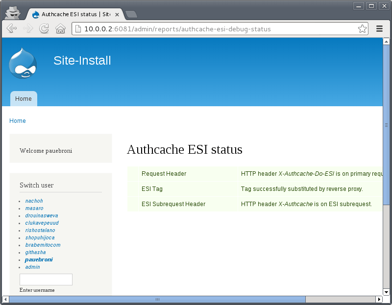The height and width of the screenshot is (305, 392).
Task: Open the browser home page icon
Action: coord(60,28)
